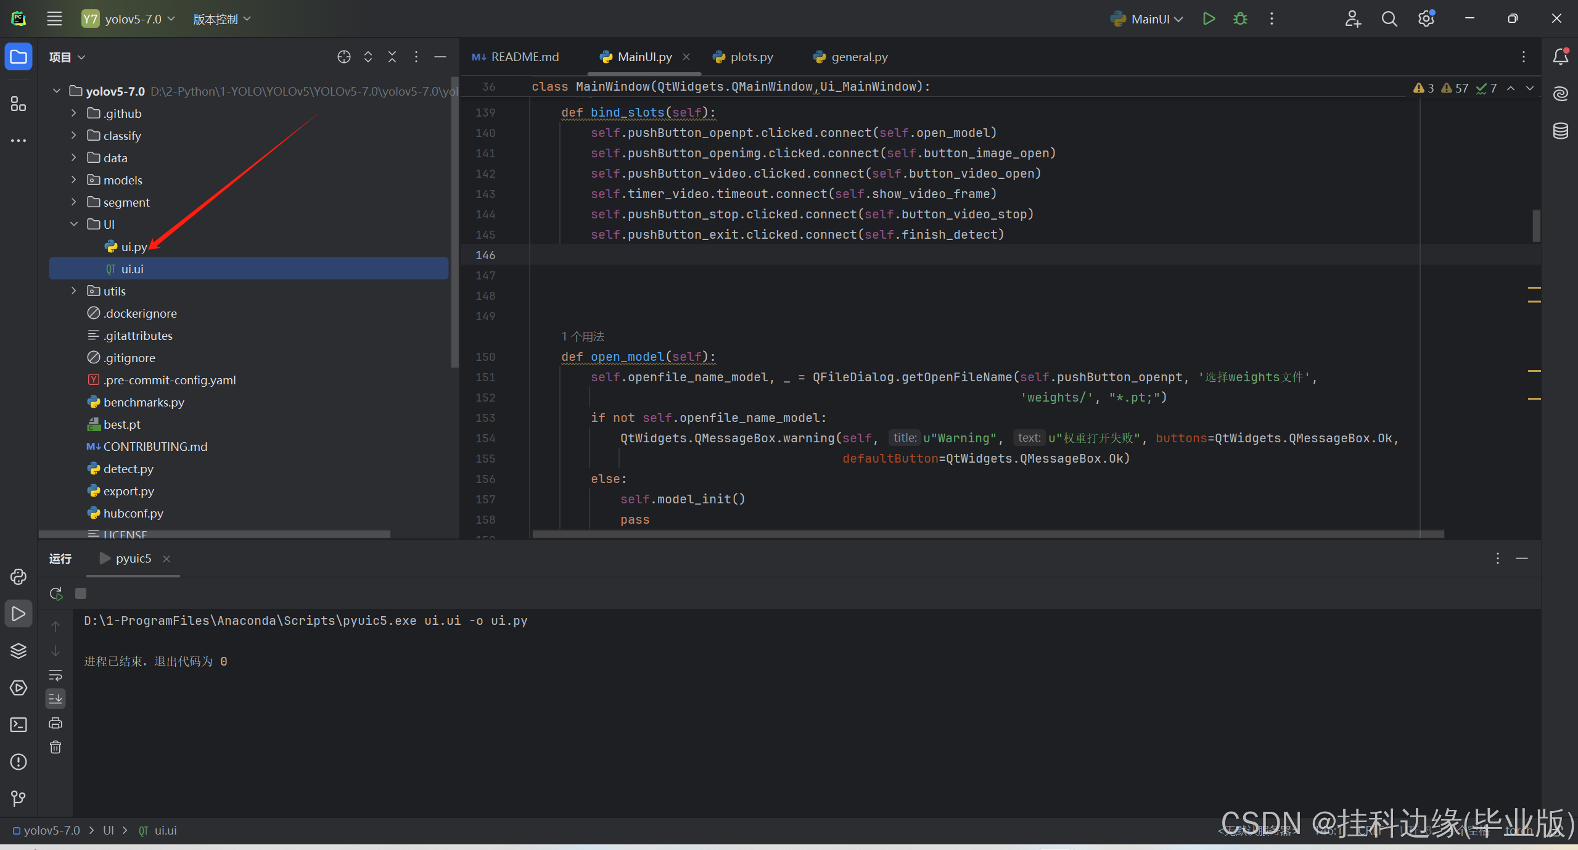The width and height of the screenshot is (1578, 850).
Task: Go to previous highlighted problem arrow
Action: [x=1511, y=88]
